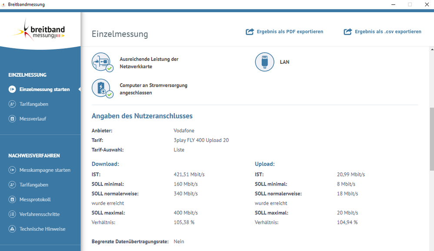Viewport: 434px width, 251px height.
Task: Click the .csv export share icon
Action: (x=347, y=32)
